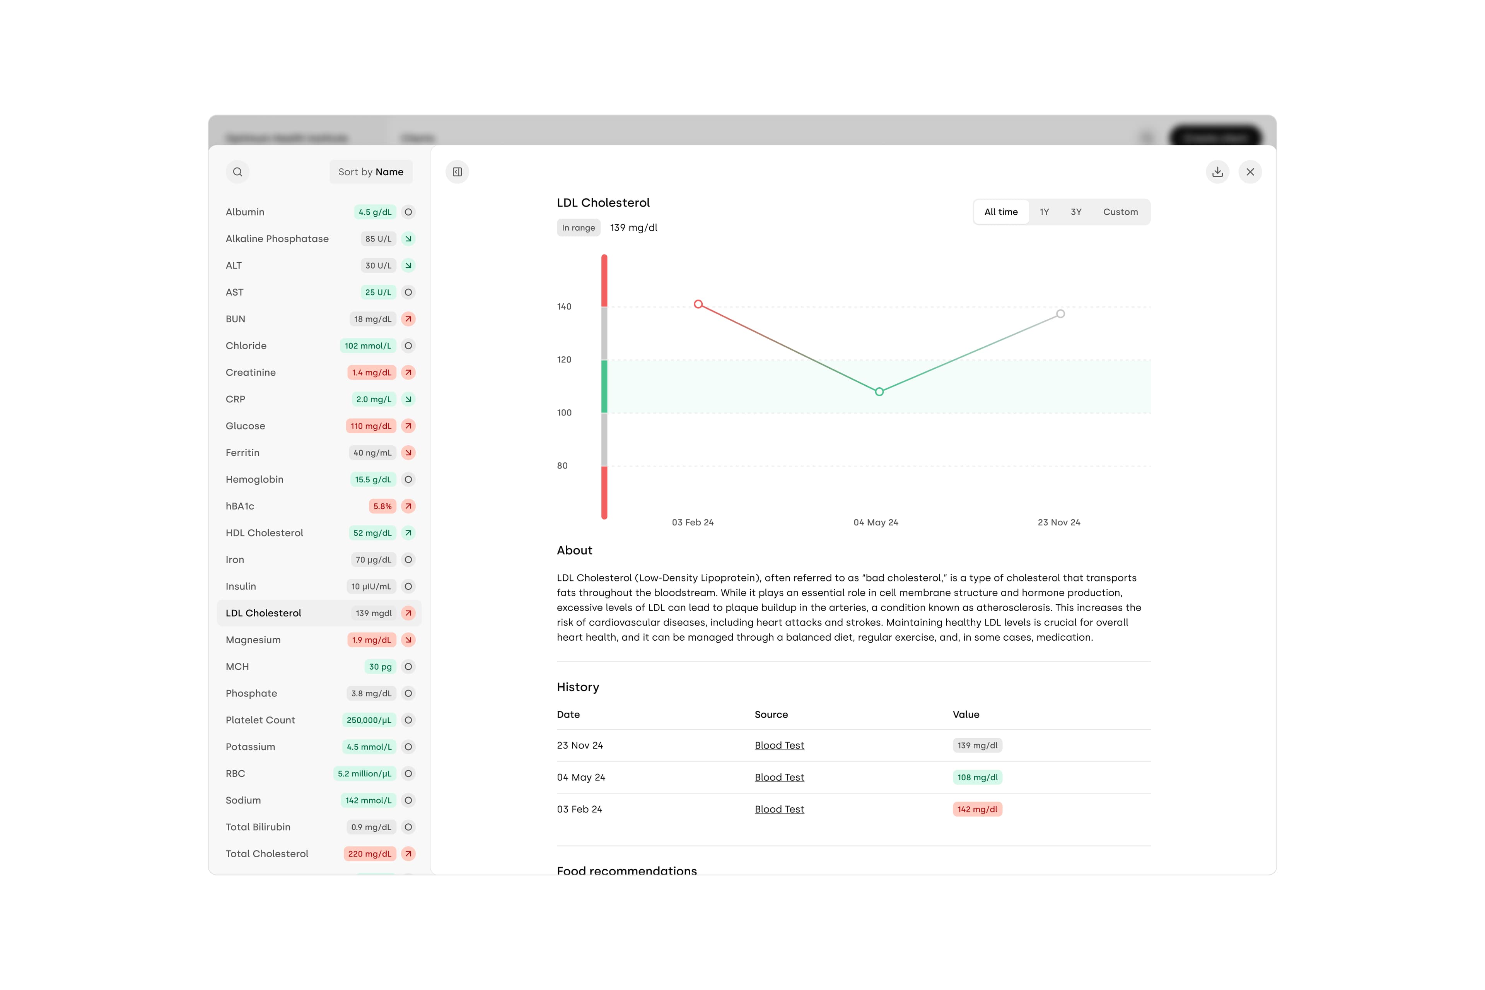
Task: Click the green in-range bar segment
Action: point(604,386)
